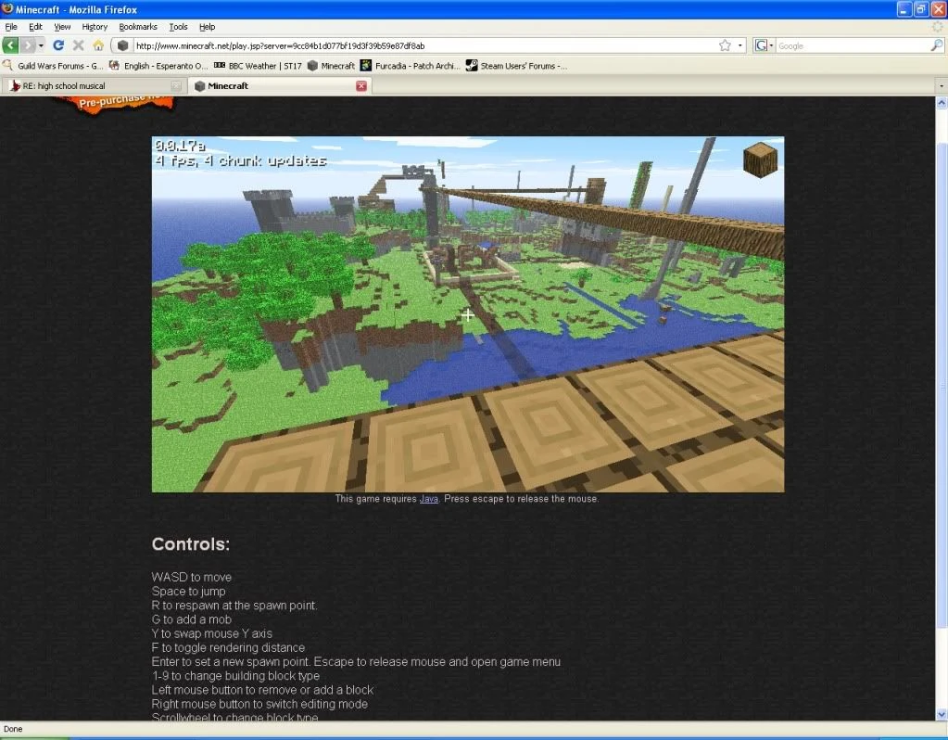Focus the Google search input field
This screenshot has width=948, height=740.
pos(853,46)
